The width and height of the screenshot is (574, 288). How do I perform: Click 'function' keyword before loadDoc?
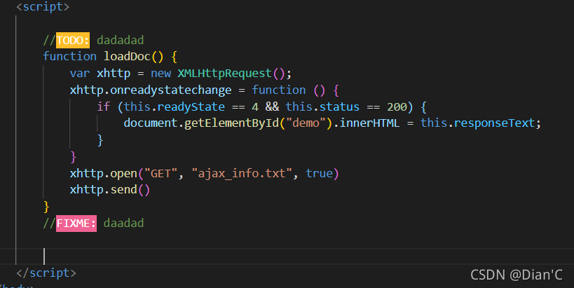[x=69, y=56]
